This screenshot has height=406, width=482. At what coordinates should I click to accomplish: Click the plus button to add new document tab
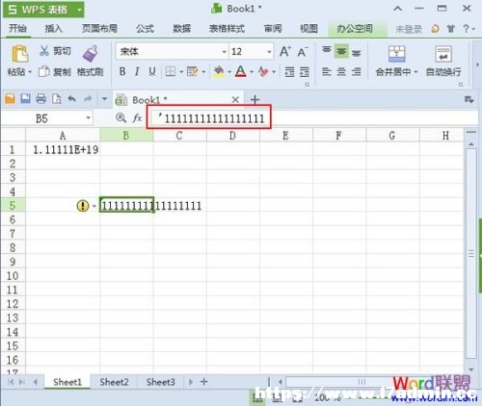(x=254, y=100)
